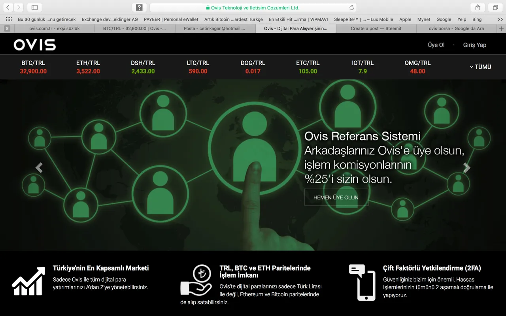506x316 pixels.
Task: Open the ETH/TRL market pair
Action: [88, 67]
